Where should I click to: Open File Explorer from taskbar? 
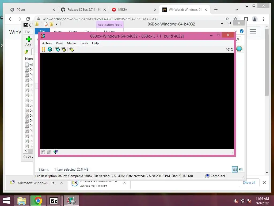[x=22, y=201]
